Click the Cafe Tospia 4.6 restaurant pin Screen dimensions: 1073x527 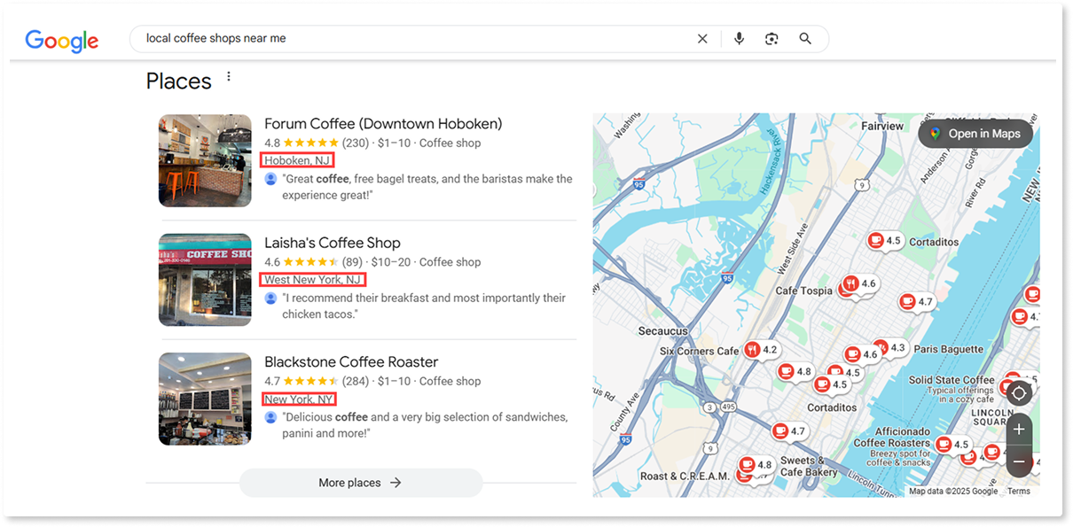[x=858, y=284]
